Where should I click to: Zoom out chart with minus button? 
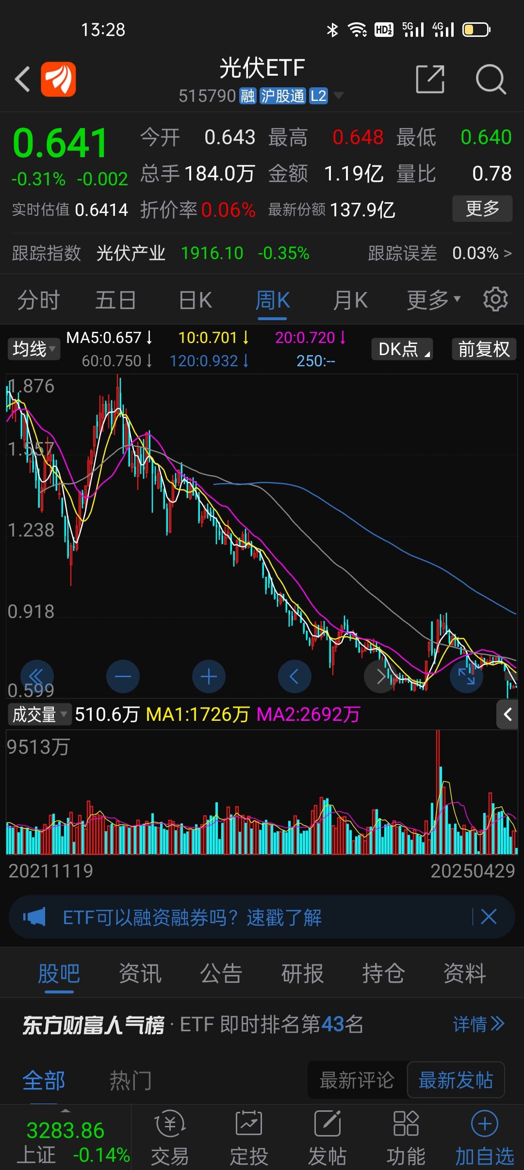tap(123, 677)
